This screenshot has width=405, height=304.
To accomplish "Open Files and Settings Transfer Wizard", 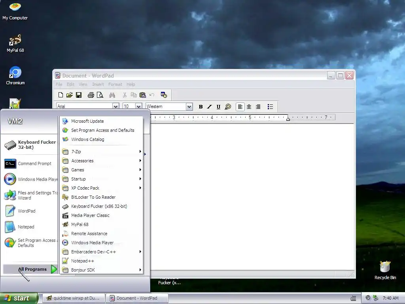I will (30, 195).
